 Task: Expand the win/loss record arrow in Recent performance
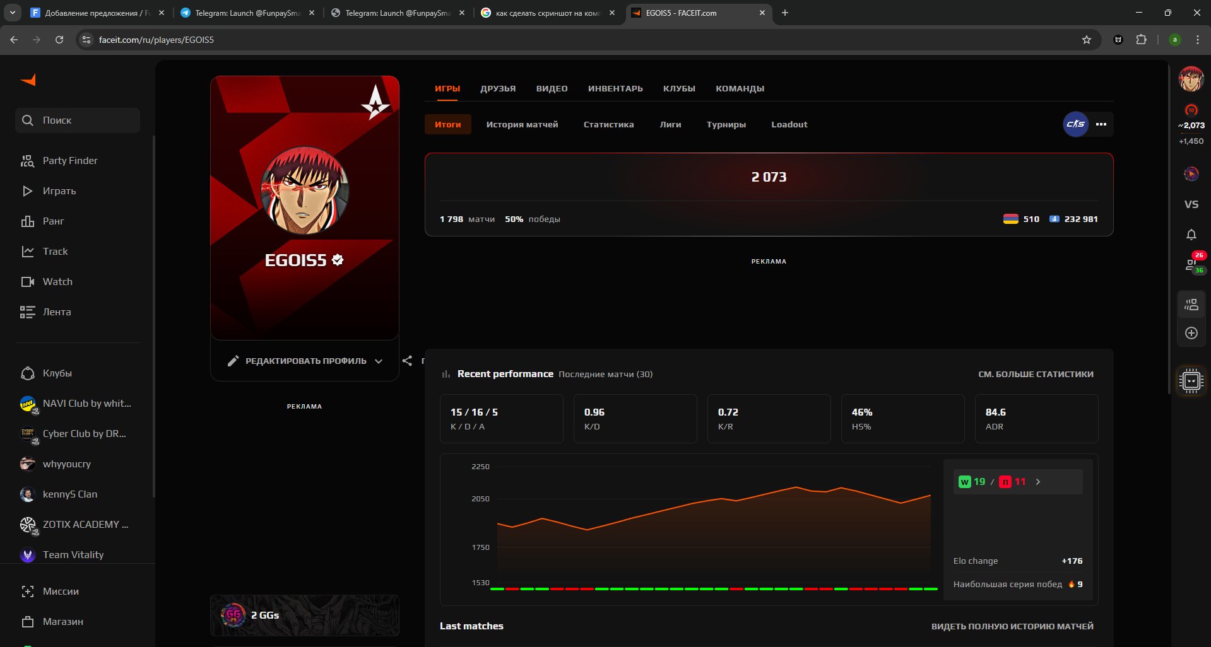coord(1038,481)
